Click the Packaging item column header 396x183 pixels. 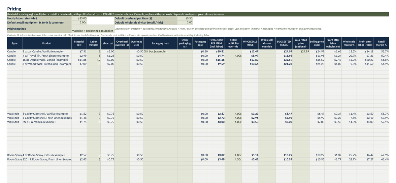160,44
